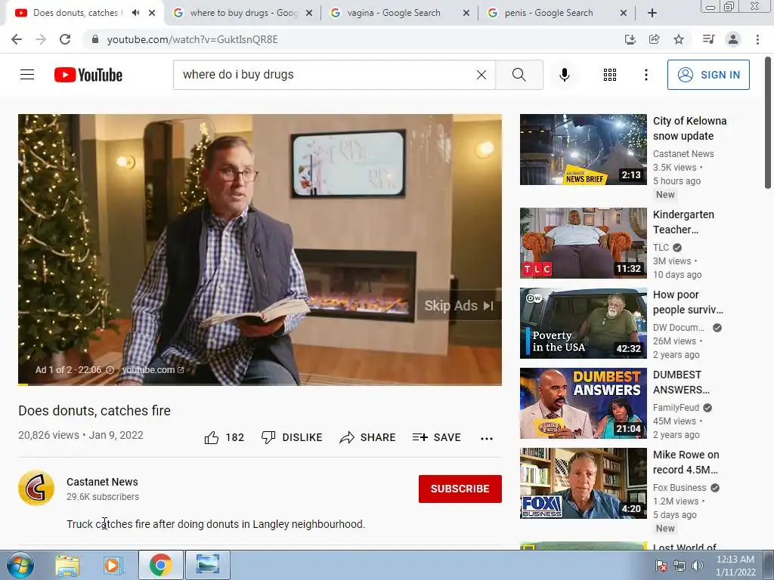Click the page vertical scrollbar thumb
Screen dimensions: 774x580
point(768,123)
